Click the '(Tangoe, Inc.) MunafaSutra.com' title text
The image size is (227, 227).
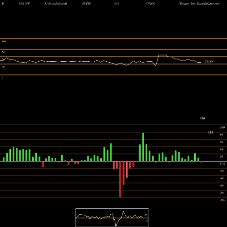click(x=199, y=4)
